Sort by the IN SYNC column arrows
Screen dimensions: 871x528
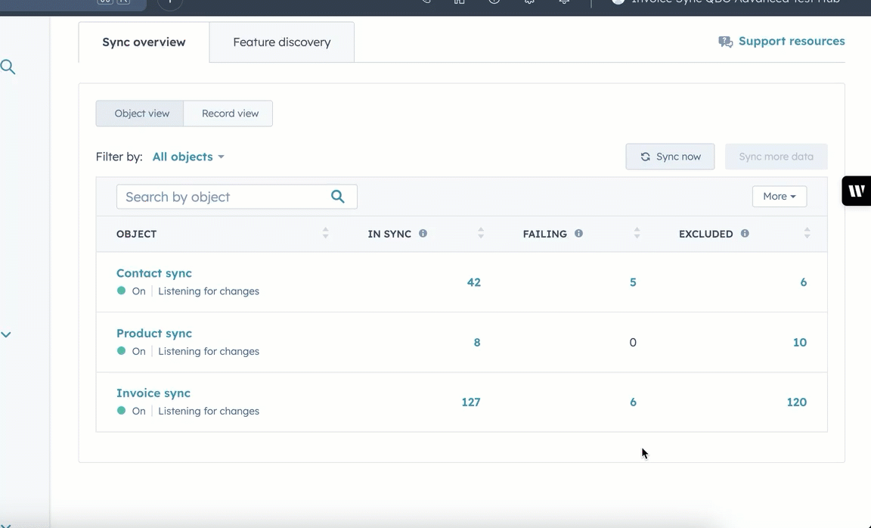481,234
